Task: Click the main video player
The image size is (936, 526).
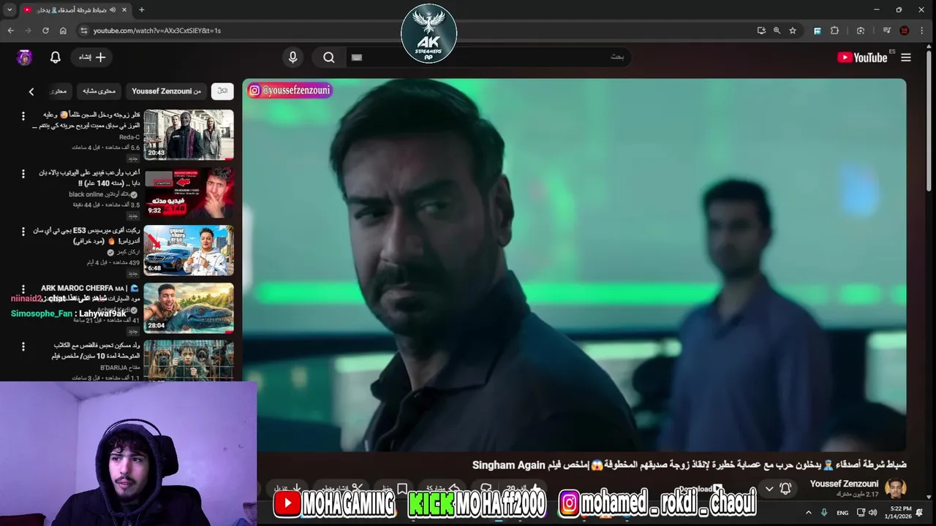Action: (x=574, y=264)
